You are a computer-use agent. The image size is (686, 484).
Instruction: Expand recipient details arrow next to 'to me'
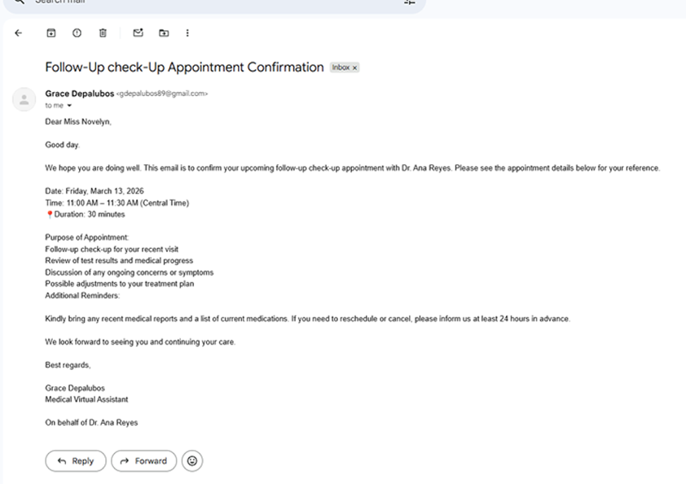click(69, 105)
